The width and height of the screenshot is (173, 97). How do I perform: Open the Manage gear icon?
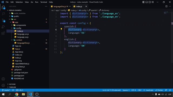3,85
